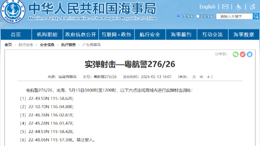260x146 pixels.
Task: Click the magnifier search button
Action: (256, 16)
